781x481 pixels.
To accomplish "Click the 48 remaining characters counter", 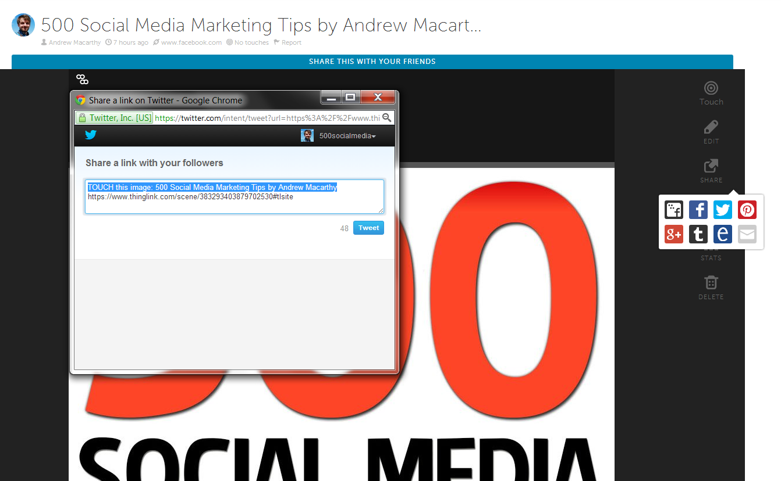I will 345,228.
